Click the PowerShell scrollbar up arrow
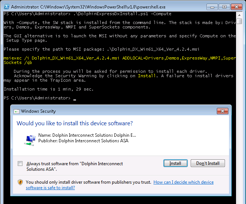The image size is (246, 204). tap(239, 15)
